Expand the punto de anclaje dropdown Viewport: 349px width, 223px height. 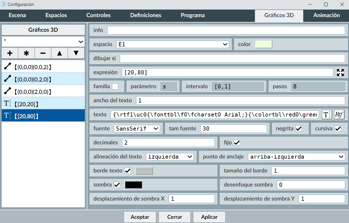(x=296, y=157)
